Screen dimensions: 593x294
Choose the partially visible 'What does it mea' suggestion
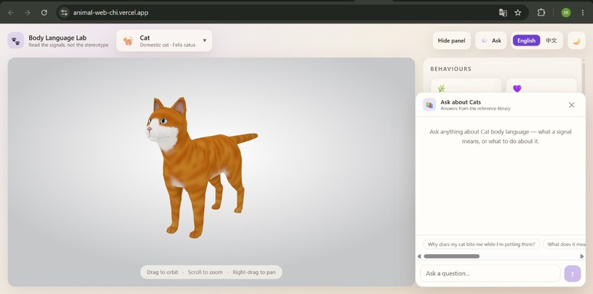[x=564, y=244]
